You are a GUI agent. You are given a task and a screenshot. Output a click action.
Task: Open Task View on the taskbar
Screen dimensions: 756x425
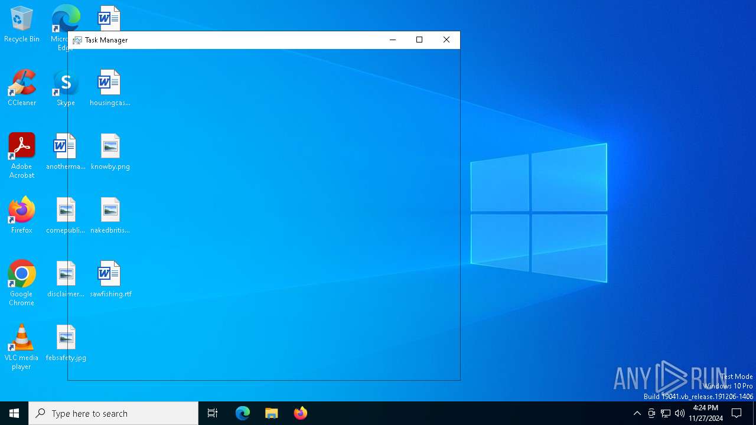click(x=213, y=413)
